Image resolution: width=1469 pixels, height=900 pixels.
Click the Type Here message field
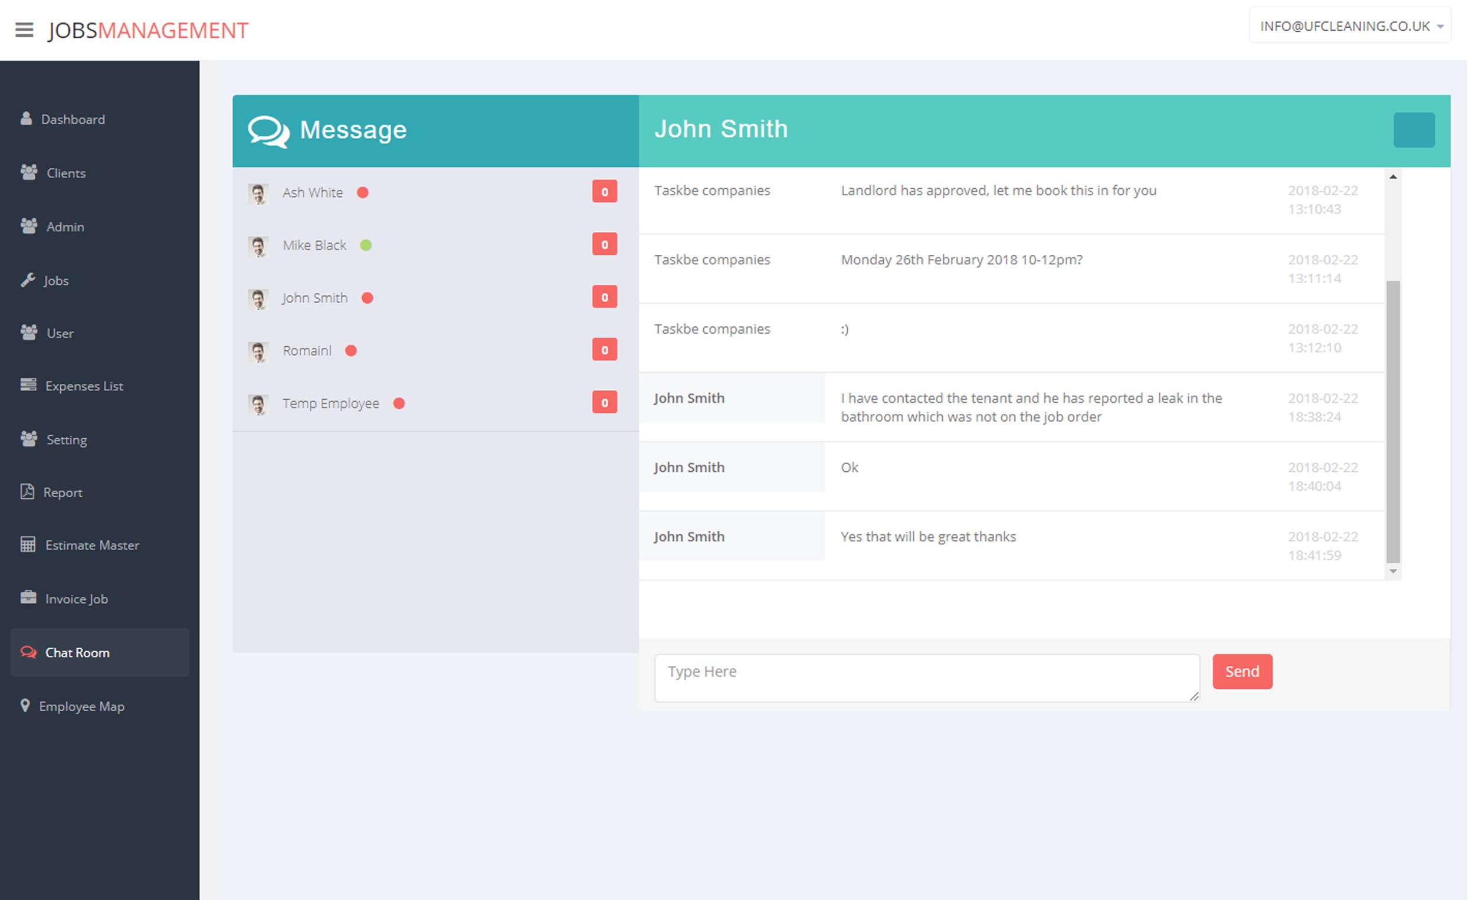coord(926,678)
